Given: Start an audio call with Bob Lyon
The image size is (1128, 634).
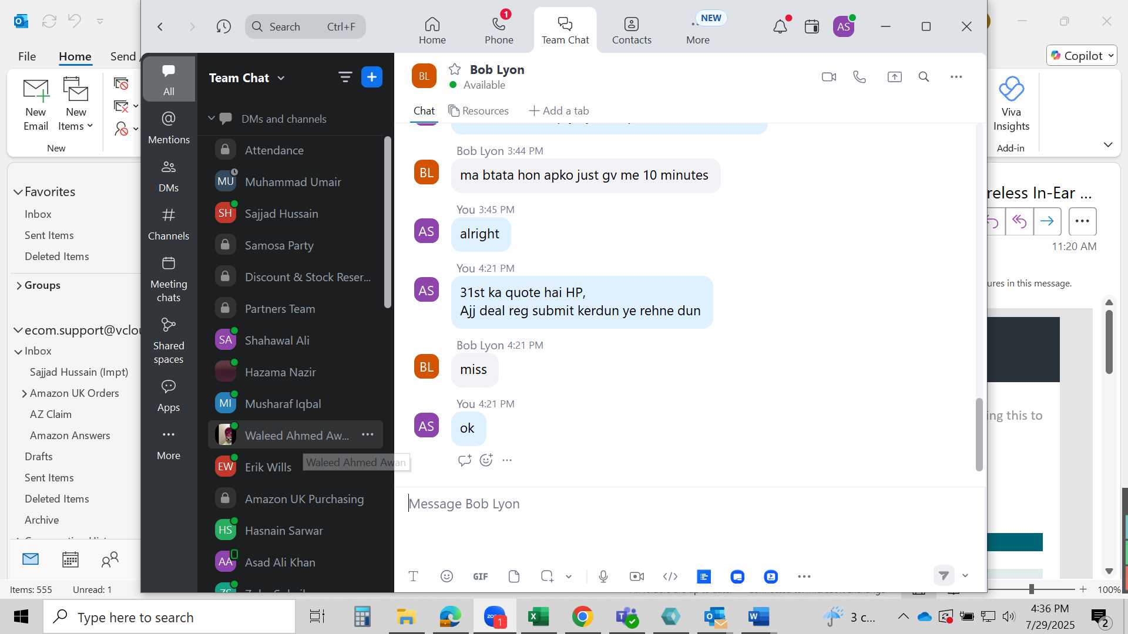Looking at the screenshot, I should click(860, 77).
